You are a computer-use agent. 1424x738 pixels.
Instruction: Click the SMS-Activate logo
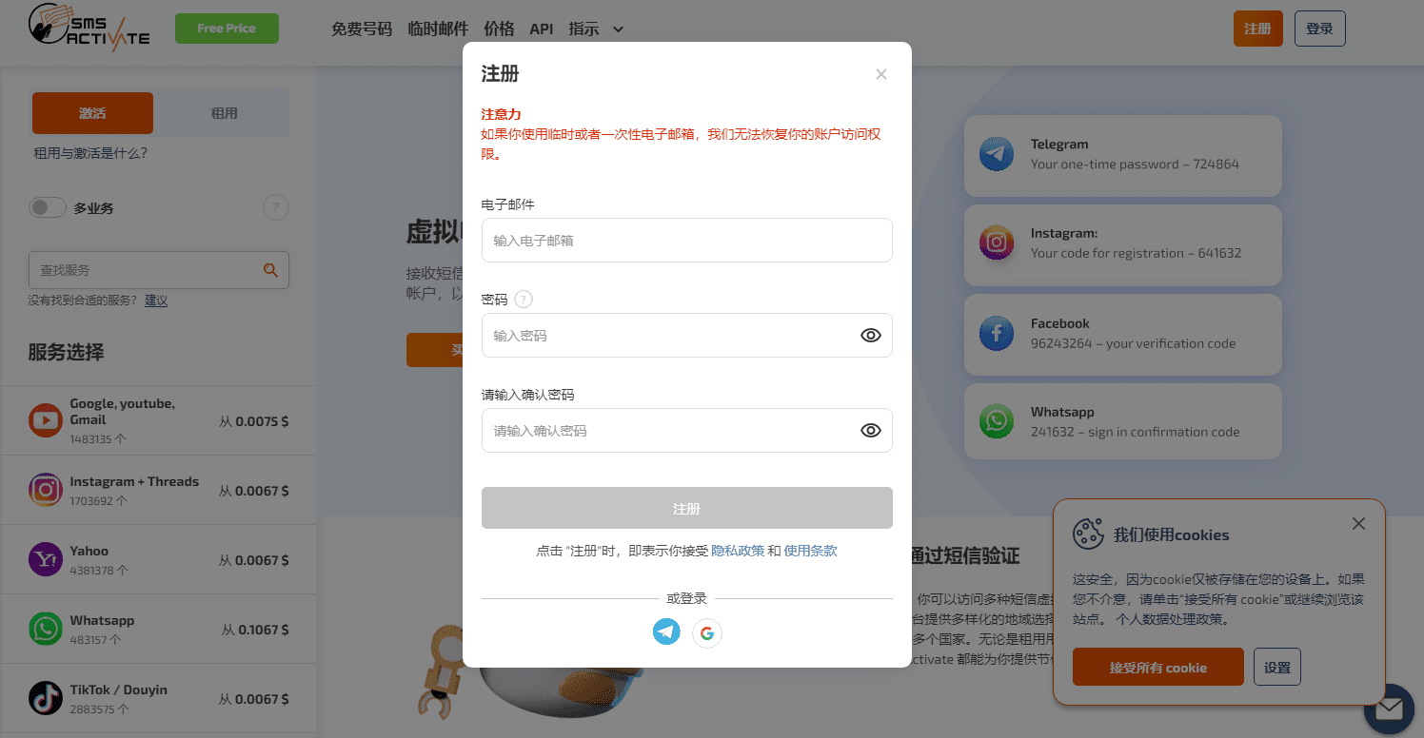[x=89, y=29]
